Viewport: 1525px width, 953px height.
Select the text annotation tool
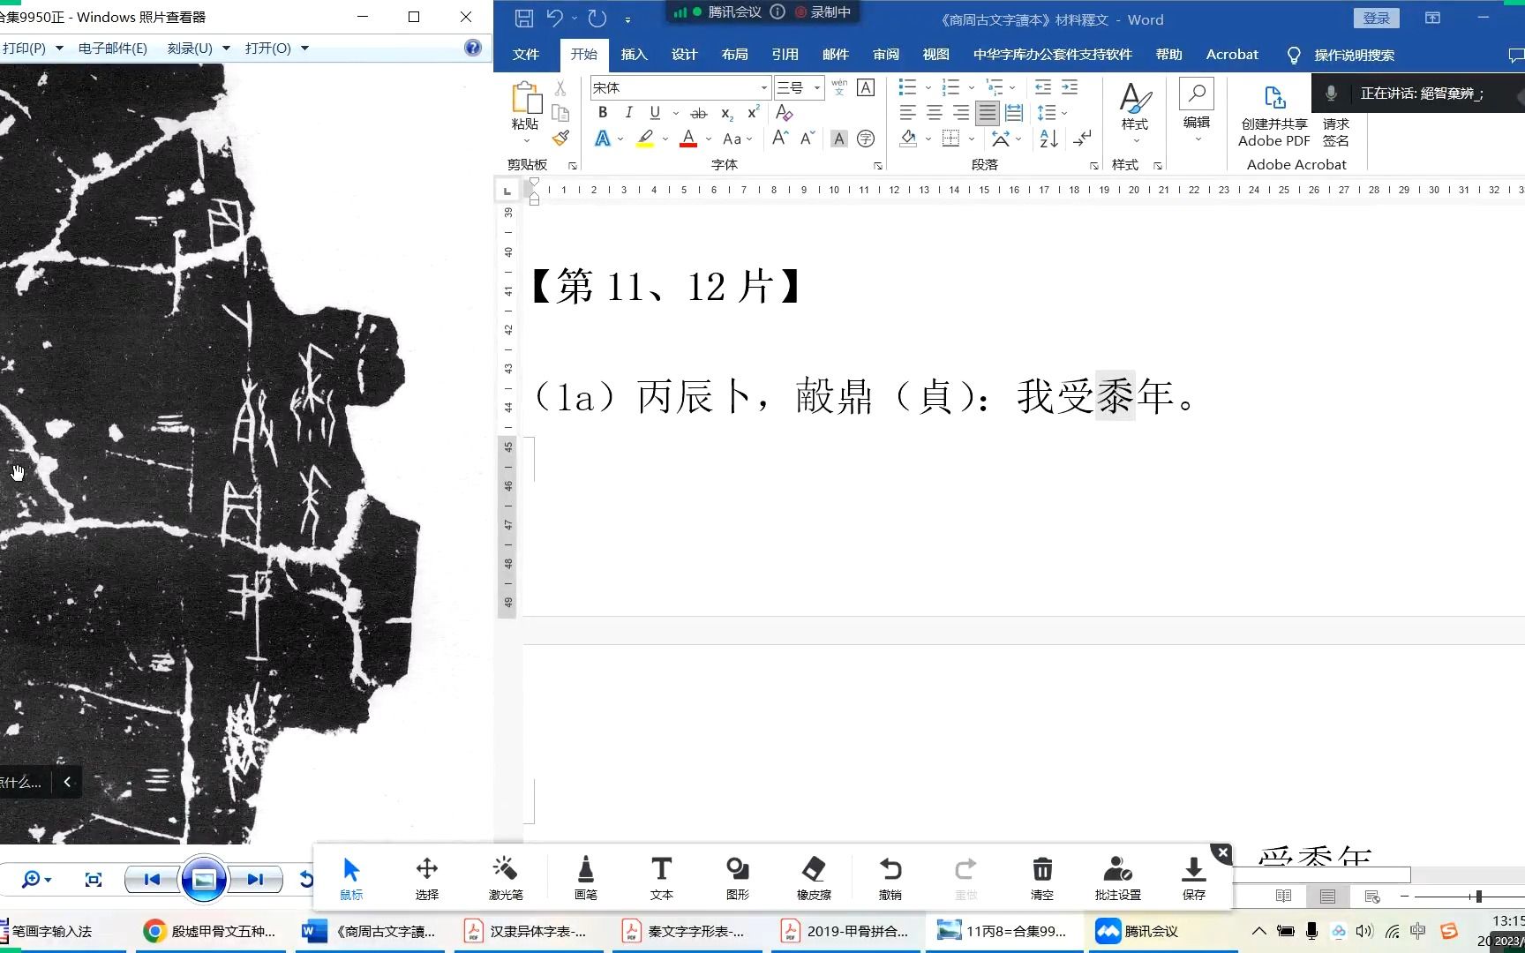661,877
